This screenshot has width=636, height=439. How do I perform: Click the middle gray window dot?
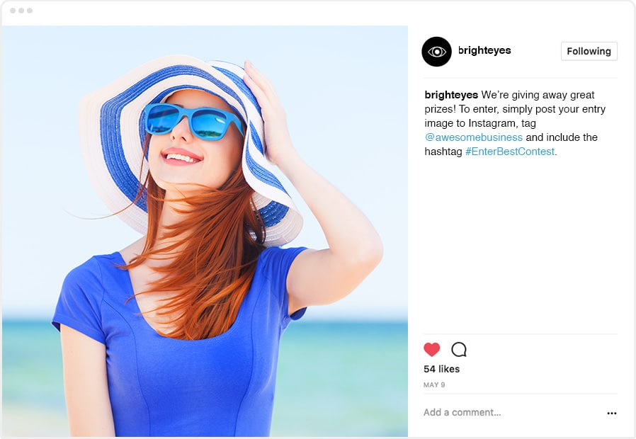pyautogui.click(x=21, y=11)
